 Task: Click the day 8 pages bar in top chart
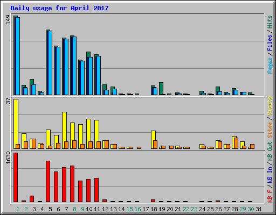pos(74,66)
